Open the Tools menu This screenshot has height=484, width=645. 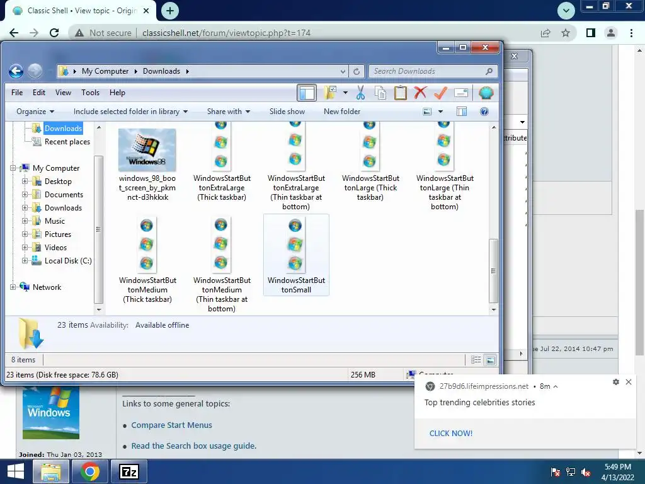tap(90, 93)
